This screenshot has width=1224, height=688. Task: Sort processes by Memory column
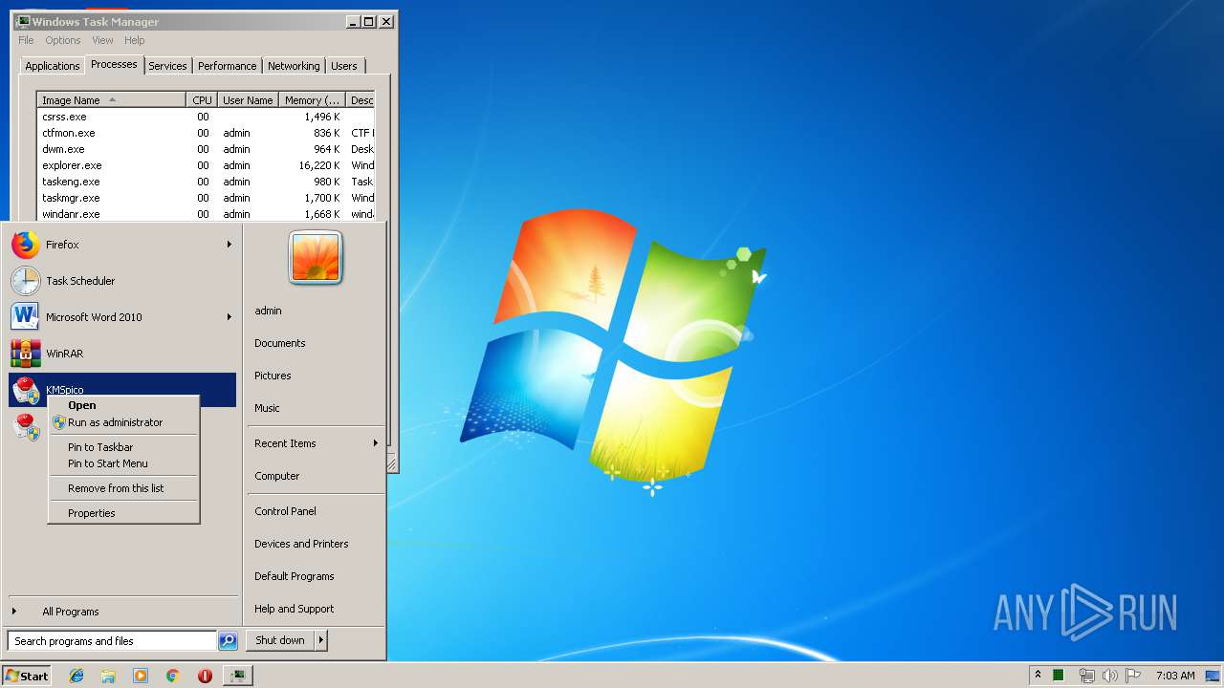coord(312,99)
